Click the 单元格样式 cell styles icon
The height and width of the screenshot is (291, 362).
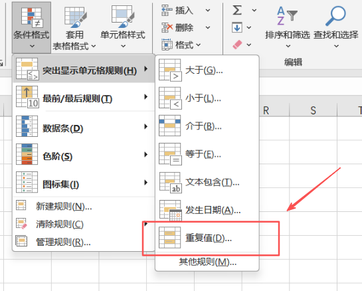[123, 16]
